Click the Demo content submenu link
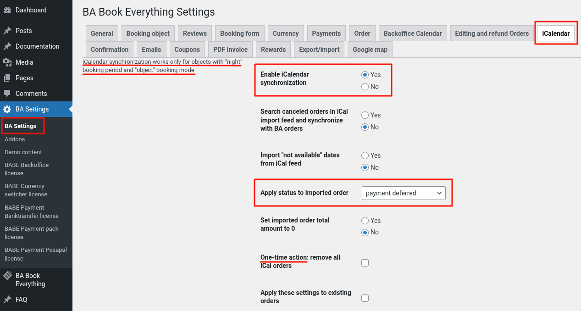This screenshot has height=311, width=581. pyautogui.click(x=23, y=152)
